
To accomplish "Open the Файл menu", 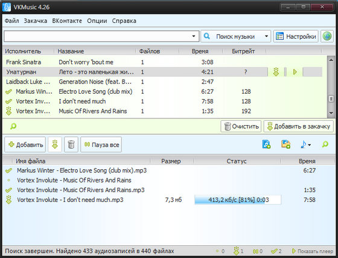I will pos(11,21).
